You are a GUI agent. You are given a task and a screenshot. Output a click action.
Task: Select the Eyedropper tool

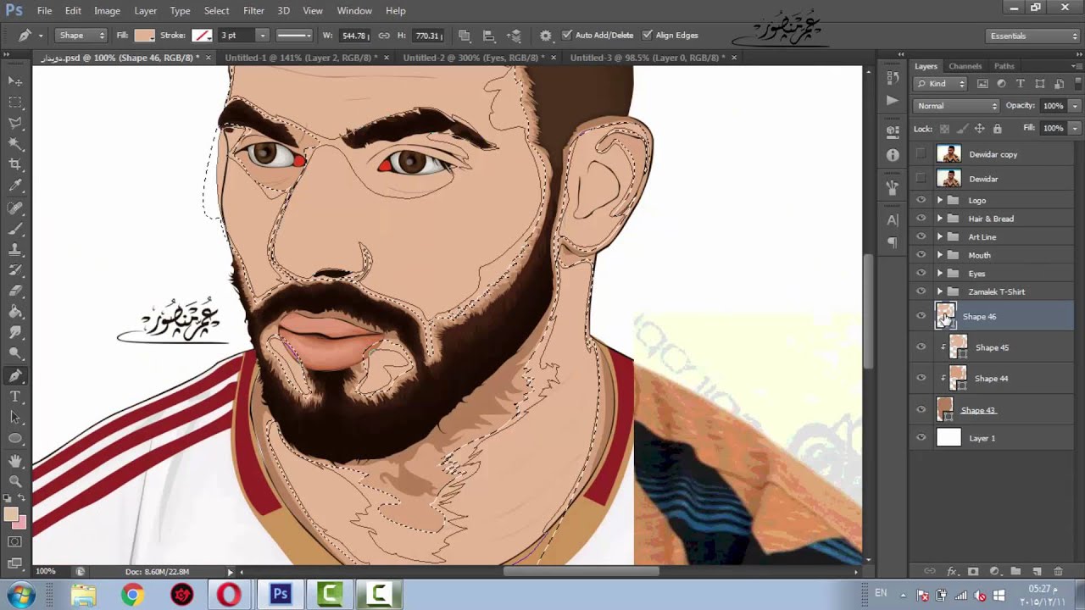[15, 186]
